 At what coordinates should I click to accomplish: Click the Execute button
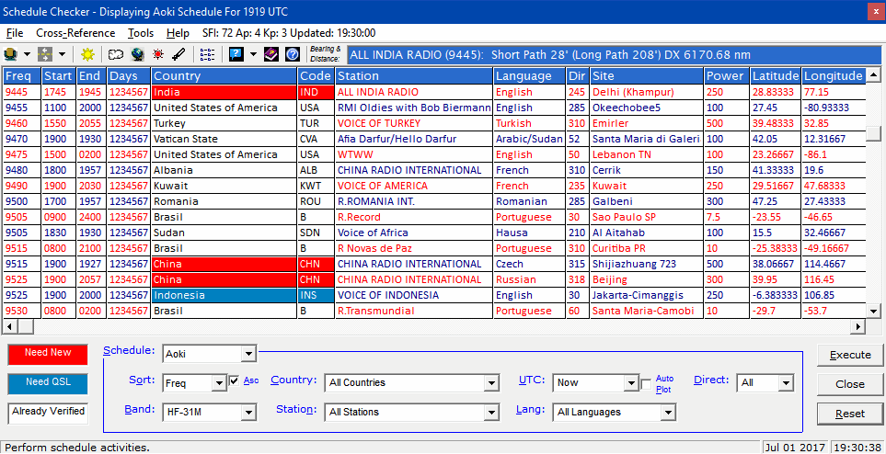click(850, 355)
